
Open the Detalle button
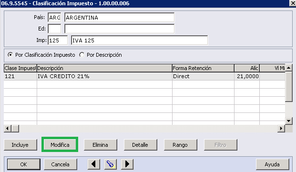[141, 145]
